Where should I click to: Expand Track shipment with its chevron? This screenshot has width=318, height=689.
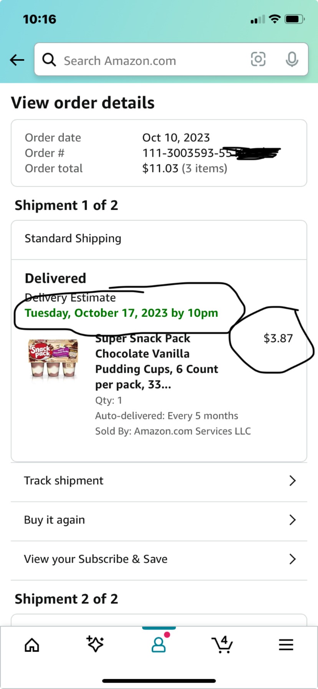[x=293, y=481]
